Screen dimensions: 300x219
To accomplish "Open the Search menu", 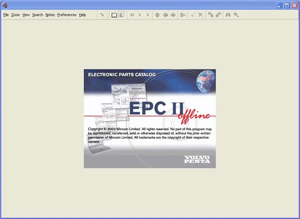I will 37,15.
